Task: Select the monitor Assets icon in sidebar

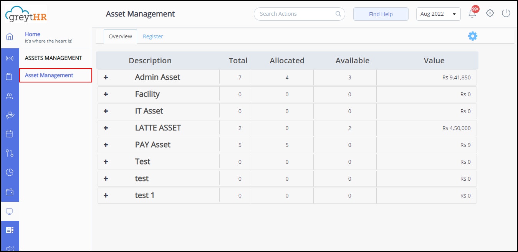Action: click(10, 211)
